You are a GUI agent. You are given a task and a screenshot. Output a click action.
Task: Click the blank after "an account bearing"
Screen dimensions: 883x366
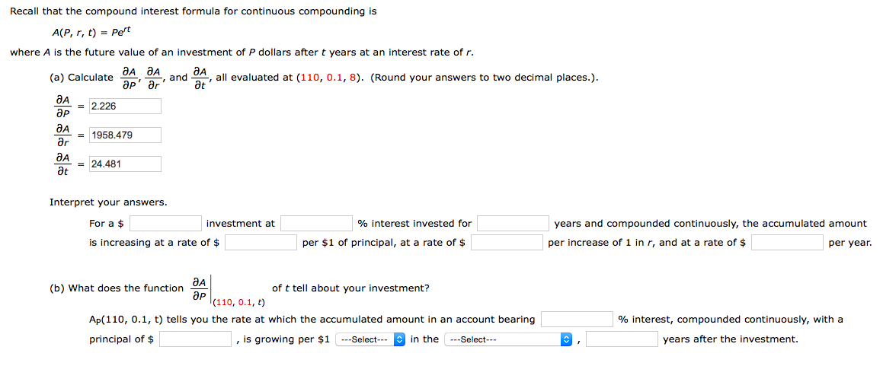coord(577,320)
